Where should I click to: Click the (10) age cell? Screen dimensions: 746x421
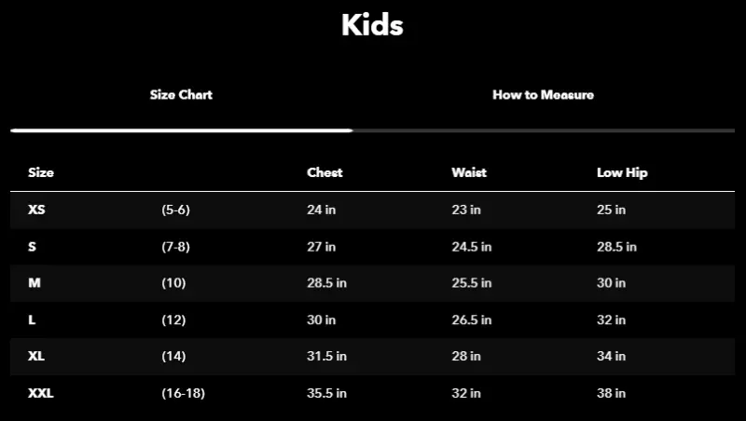click(173, 283)
